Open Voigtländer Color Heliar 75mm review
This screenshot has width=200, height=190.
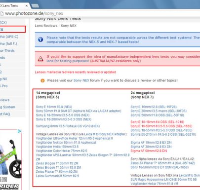(61, 151)
